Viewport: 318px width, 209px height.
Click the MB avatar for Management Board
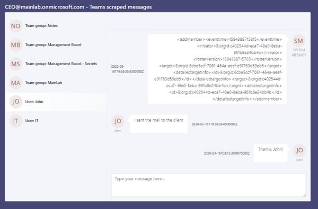pyautogui.click(x=16, y=45)
